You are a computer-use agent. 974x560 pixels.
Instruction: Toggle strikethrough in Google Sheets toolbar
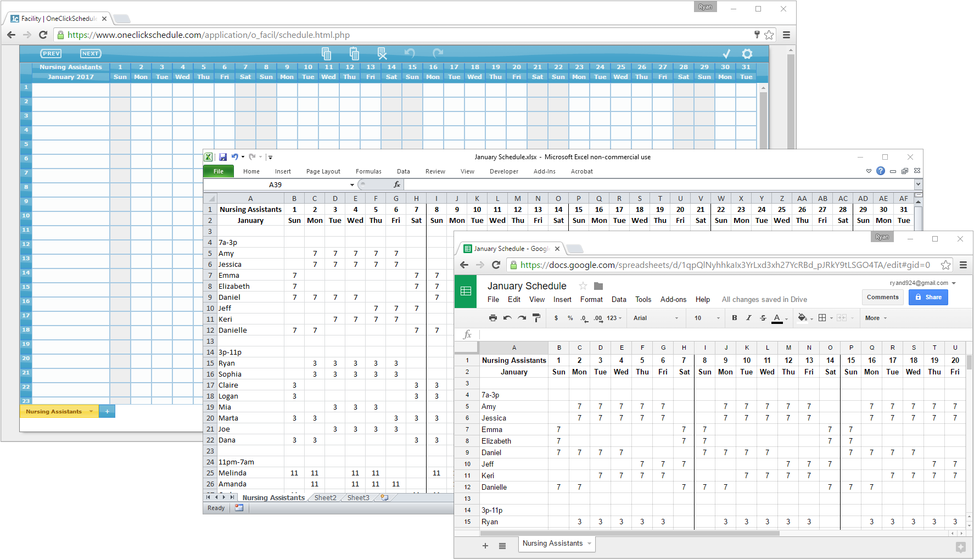(763, 318)
